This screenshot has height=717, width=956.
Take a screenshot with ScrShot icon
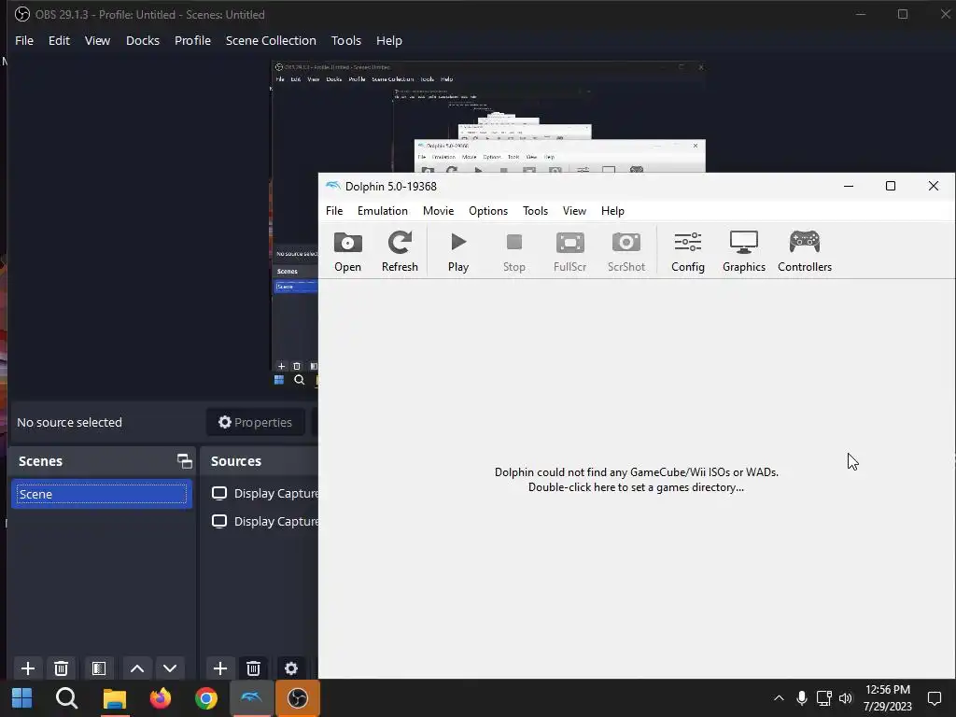pos(626,251)
